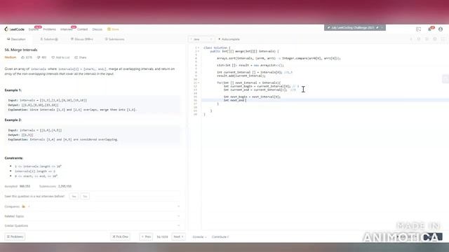Screen dimensions: 449x252
Task: Open the Problems list button
Action: [x=15, y=237]
